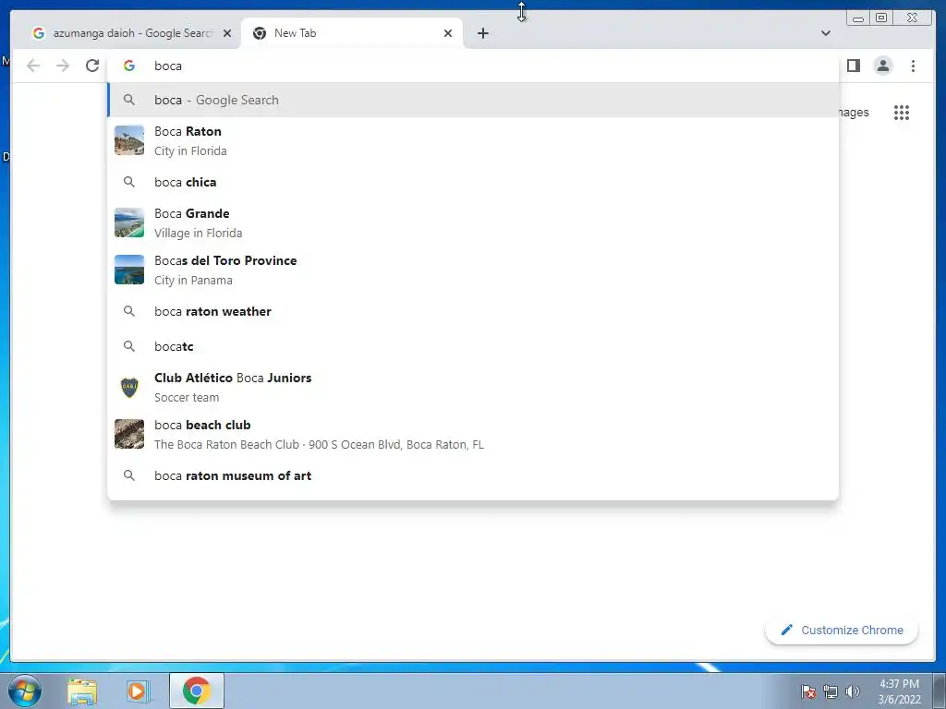
Task: Pick Bocas del Toro Province suggestion
Action: click(x=473, y=270)
